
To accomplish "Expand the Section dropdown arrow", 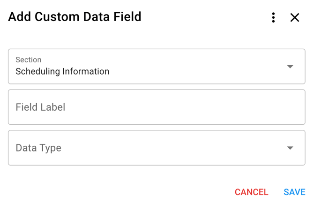I will (290, 67).
